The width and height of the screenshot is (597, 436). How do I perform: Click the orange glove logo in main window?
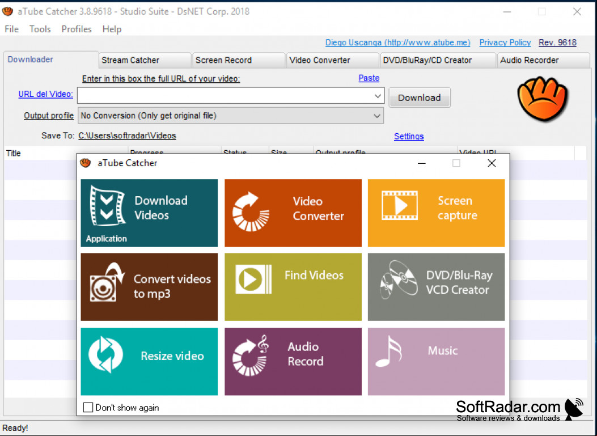point(543,98)
